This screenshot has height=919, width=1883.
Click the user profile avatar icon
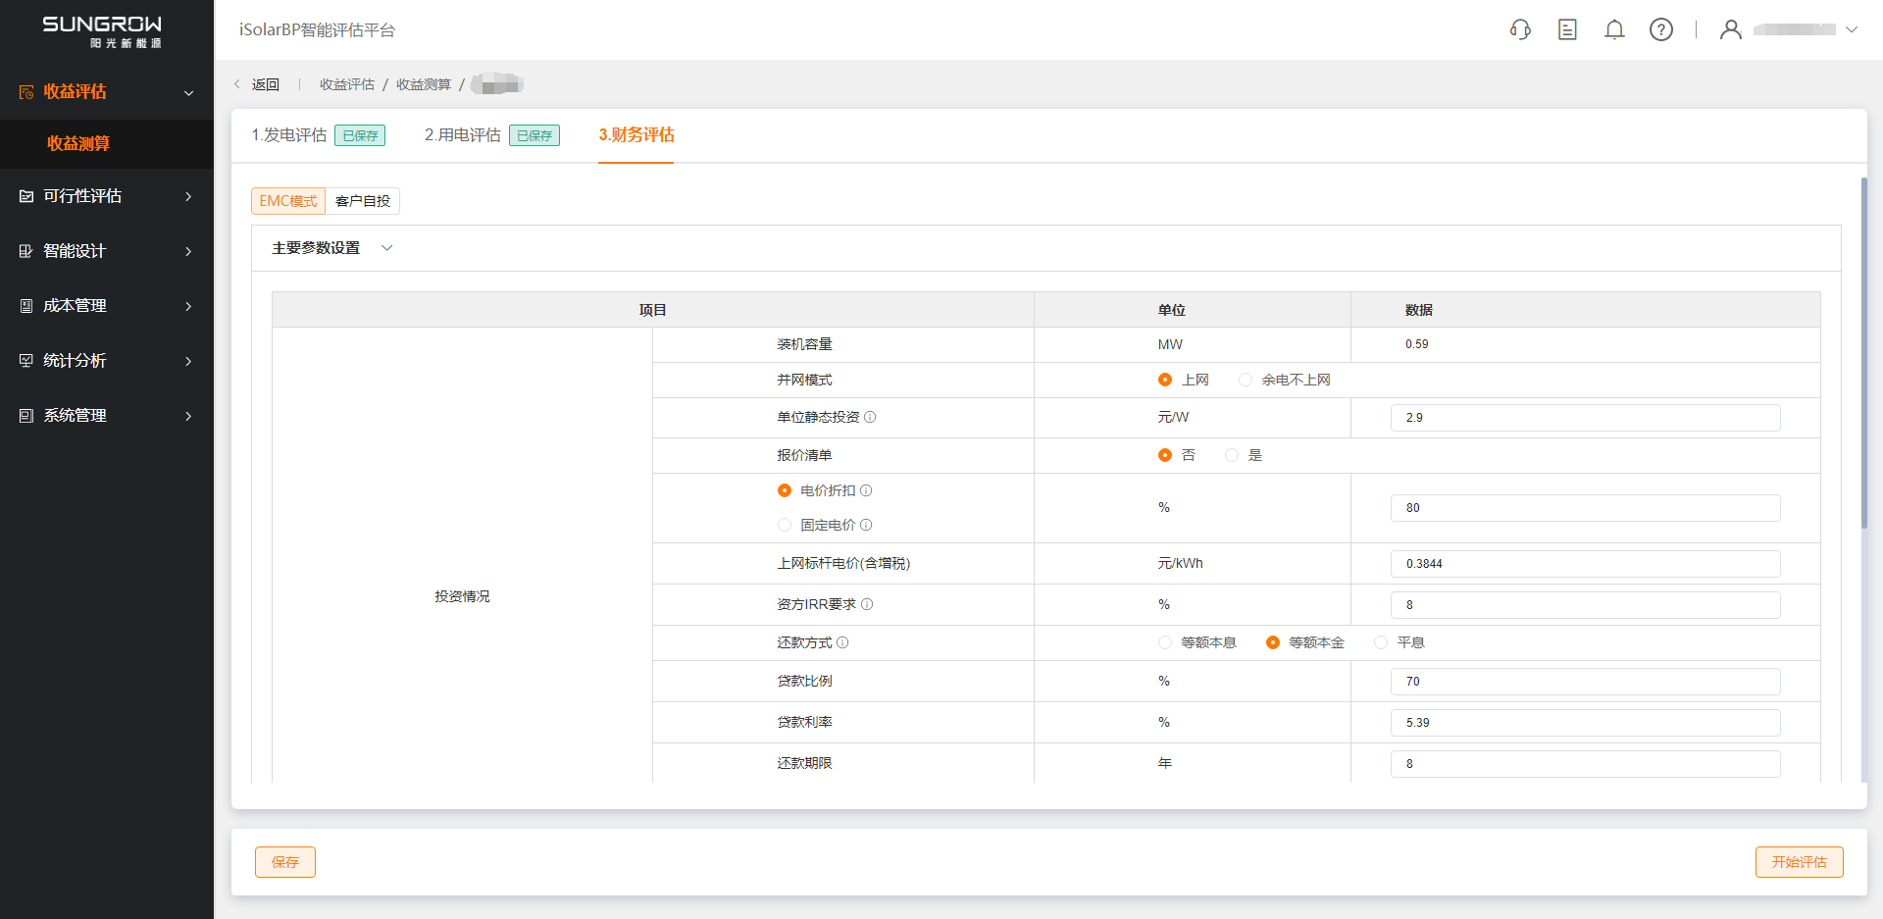[x=1731, y=29]
